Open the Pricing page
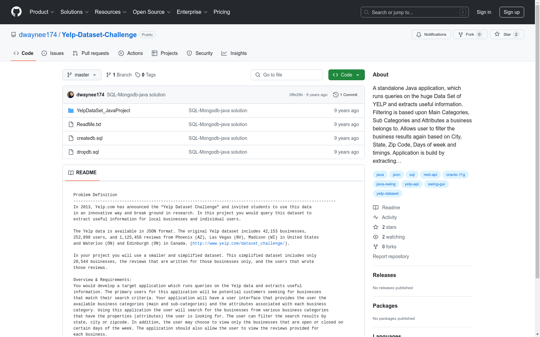 click(222, 12)
